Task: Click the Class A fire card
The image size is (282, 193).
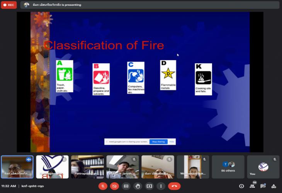Action: 64,76
